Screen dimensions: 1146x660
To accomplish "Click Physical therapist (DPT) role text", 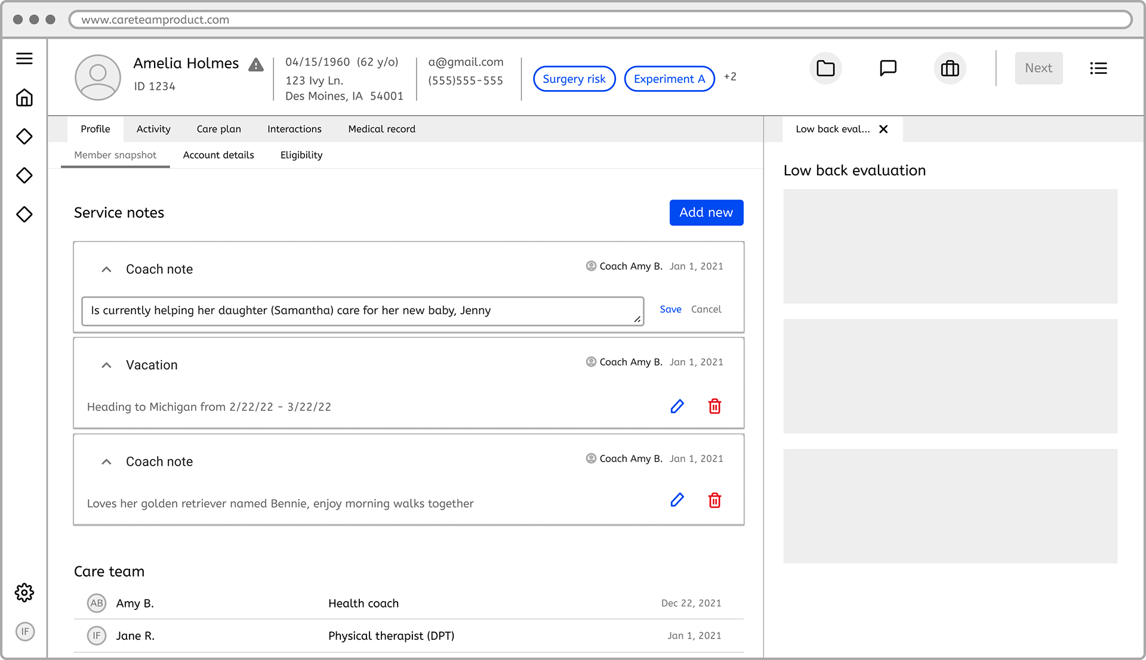I will click(392, 636).
